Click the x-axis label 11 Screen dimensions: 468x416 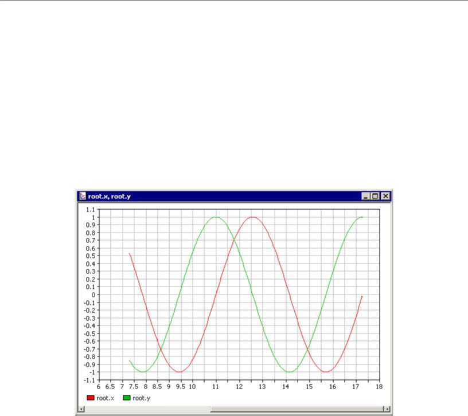click(x=216, y=386)
